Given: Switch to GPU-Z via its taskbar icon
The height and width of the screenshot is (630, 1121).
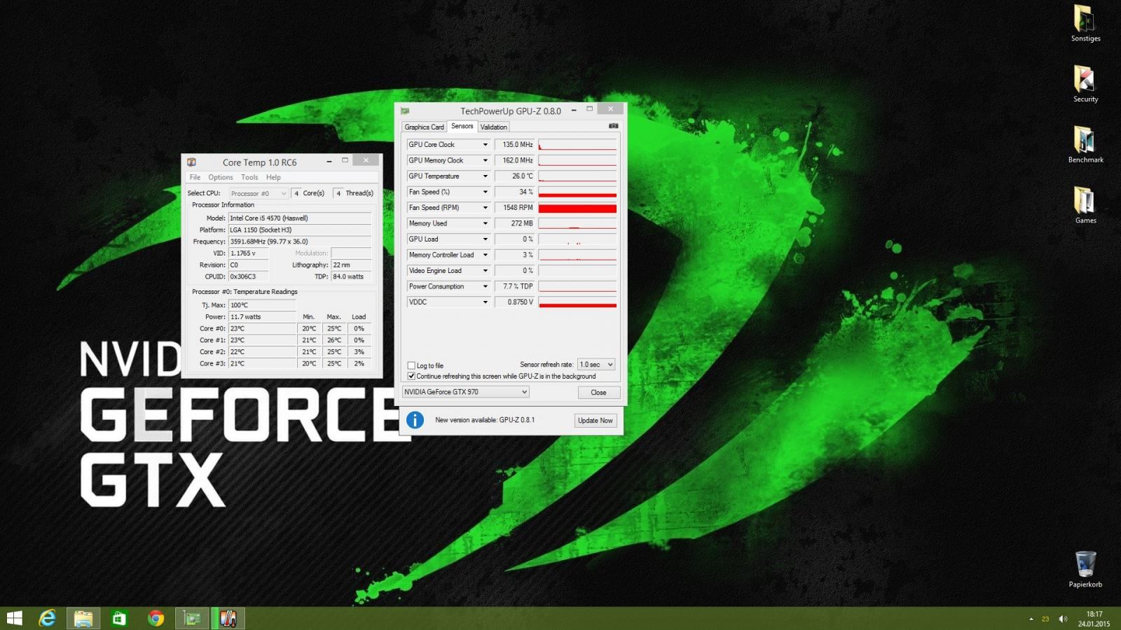Looking at the screenshot, I should coord(192,618).
